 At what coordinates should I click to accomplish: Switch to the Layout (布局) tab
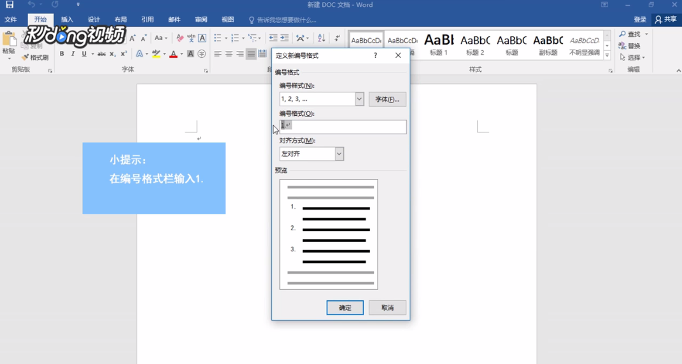pos(120,20)
